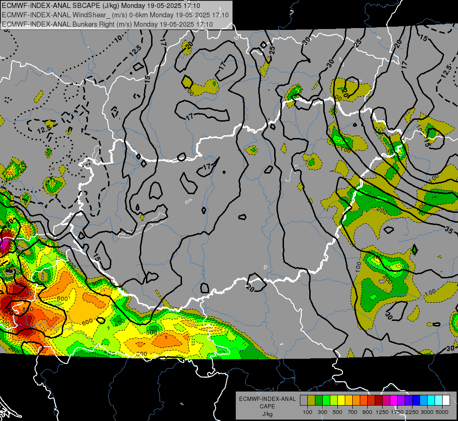This screenshot has height=421, width=458.
Task: Click the SBCAPE title line at top
Action: pos(101,6)
